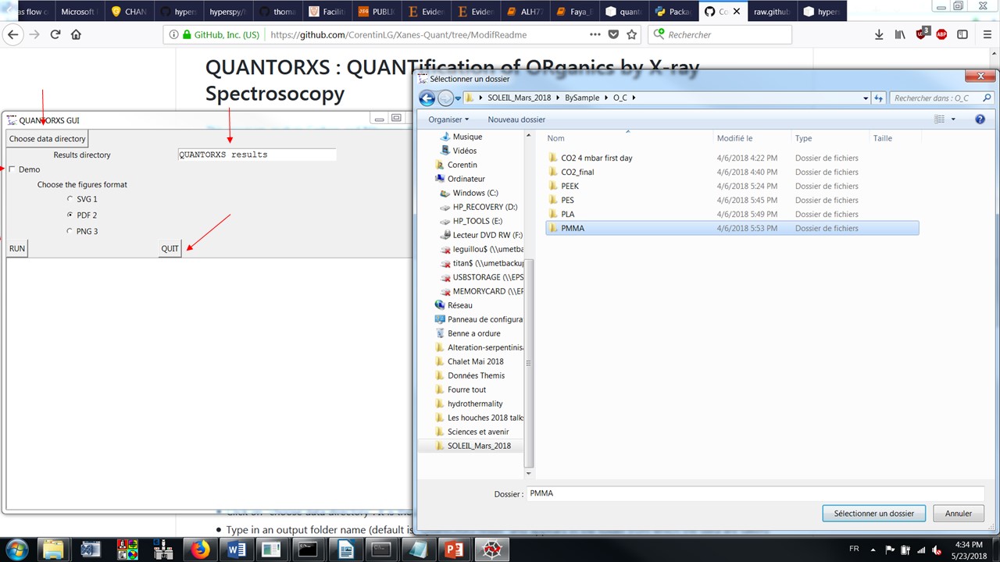Select SOLEIL_Mars_2018 in sidebar favorites
Image resolution: width=1000 pixels, height=562 pixels.
point(479,446)
